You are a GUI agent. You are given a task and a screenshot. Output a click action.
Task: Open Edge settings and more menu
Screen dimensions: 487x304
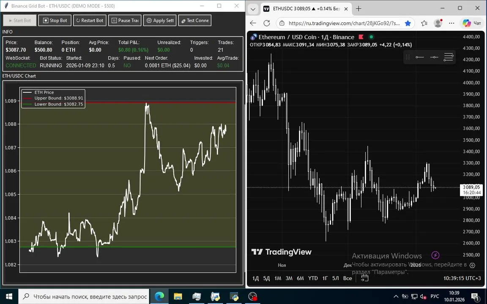(452, 23)
